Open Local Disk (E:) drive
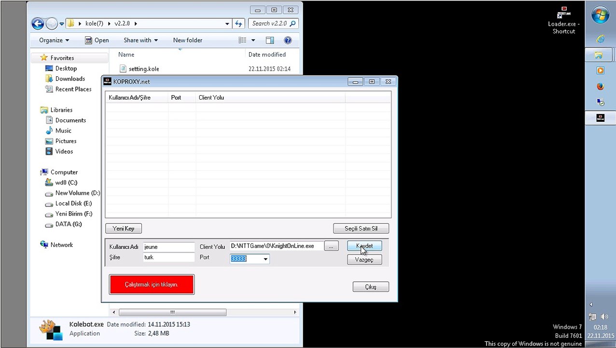 tap(73, 203)
